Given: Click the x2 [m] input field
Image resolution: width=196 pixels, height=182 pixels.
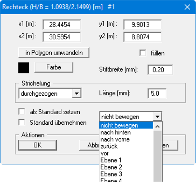Looking at the screenshot, I should pos(62,37).
